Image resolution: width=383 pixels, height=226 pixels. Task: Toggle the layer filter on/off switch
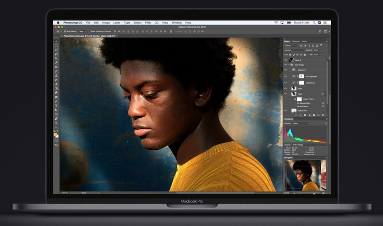(321, 45)
